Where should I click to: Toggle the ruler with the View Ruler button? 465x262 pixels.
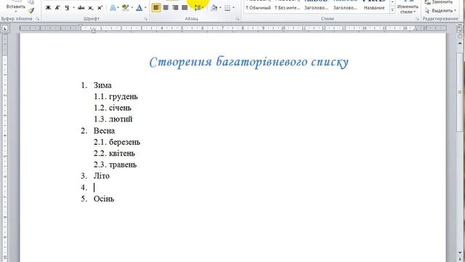pos(460,29)
